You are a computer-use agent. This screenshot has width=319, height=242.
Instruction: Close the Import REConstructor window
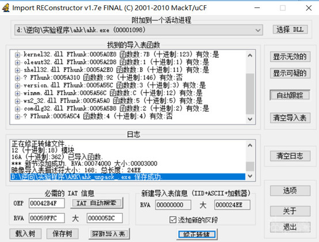pos(309,8)
